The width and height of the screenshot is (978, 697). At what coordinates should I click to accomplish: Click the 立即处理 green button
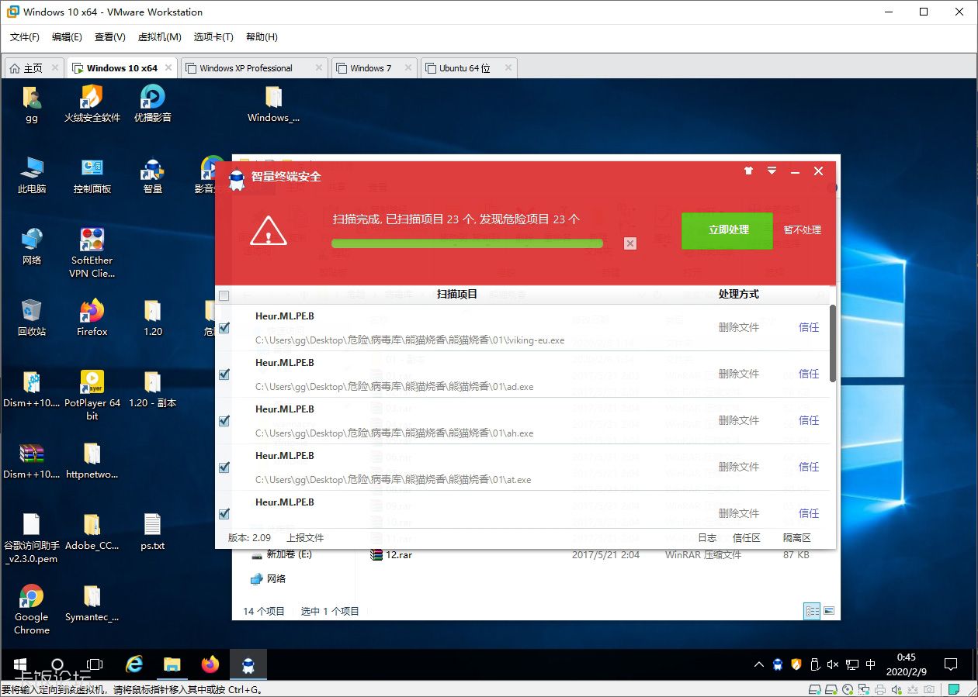tap(727, 230)
